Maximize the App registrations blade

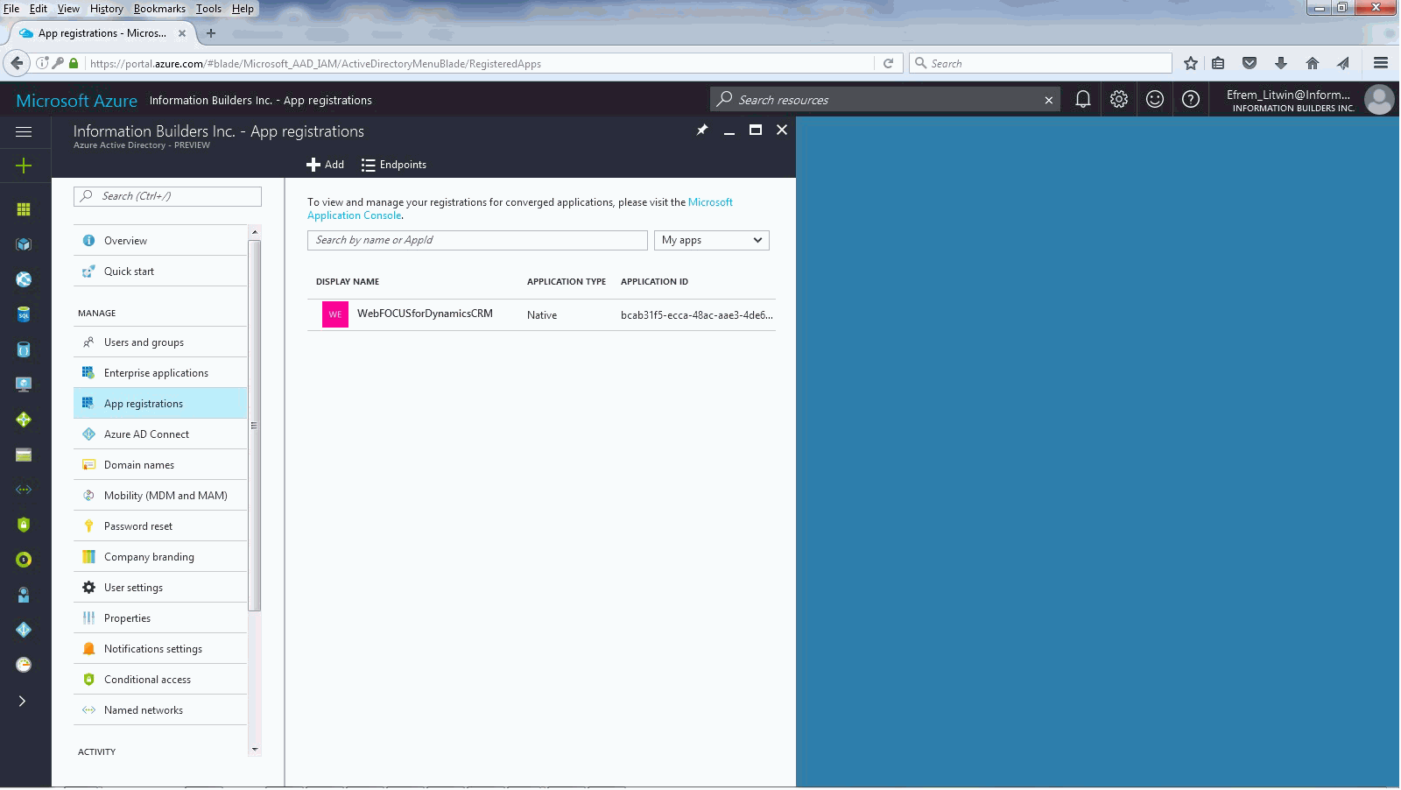tap(756, 130)
